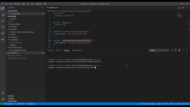Click the UTF-8 encoding indicator
The image size is (190, 107).
pos(166,104)
